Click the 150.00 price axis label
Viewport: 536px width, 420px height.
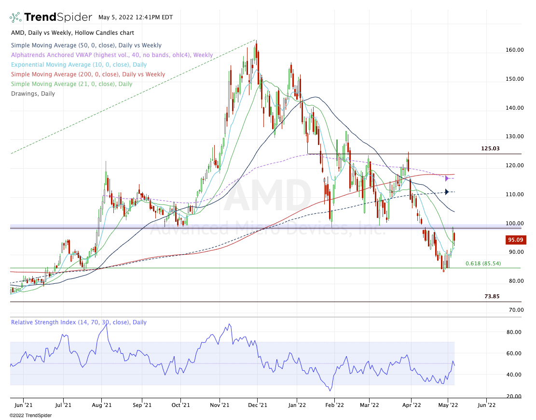click(x=514, y=79)
